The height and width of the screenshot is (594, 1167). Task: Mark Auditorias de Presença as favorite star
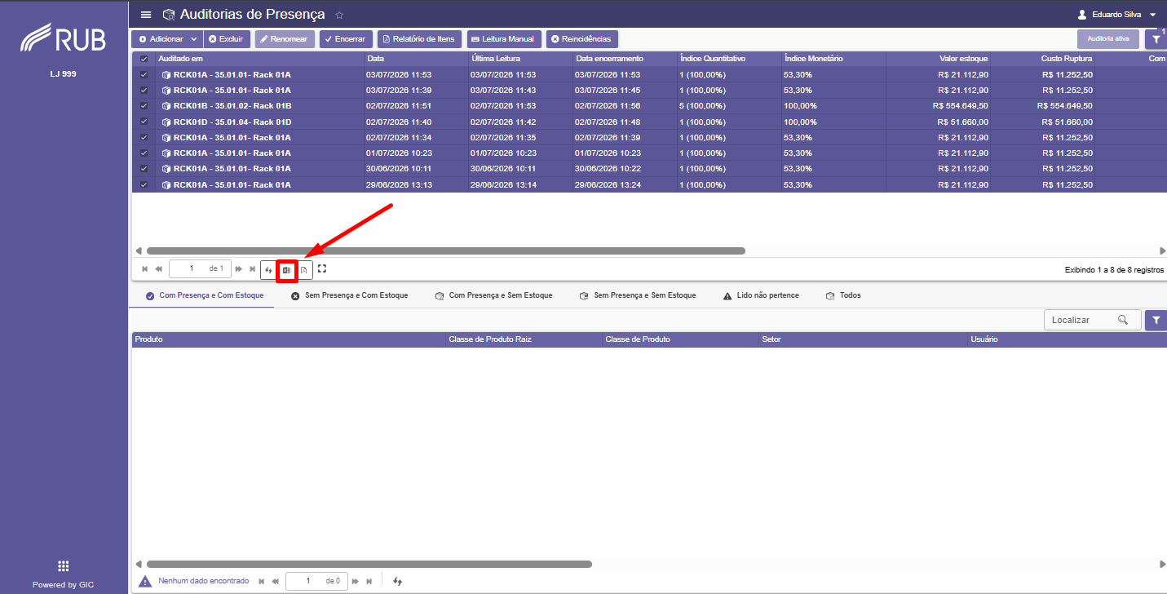(339, 15)
